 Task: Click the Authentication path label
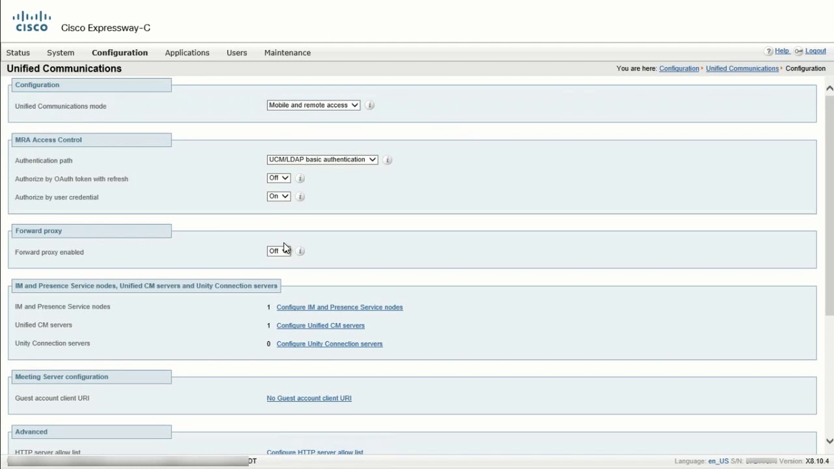click(44, 161)
